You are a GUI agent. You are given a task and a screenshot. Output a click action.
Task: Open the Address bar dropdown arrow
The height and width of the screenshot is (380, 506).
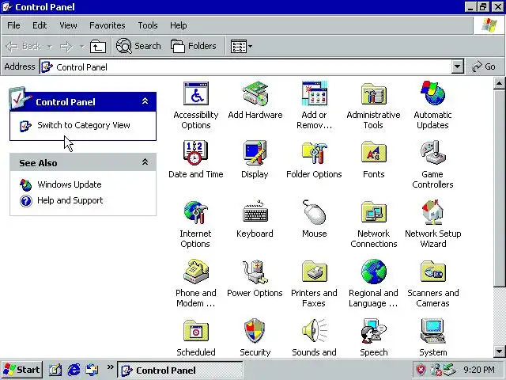click(457, 66)
